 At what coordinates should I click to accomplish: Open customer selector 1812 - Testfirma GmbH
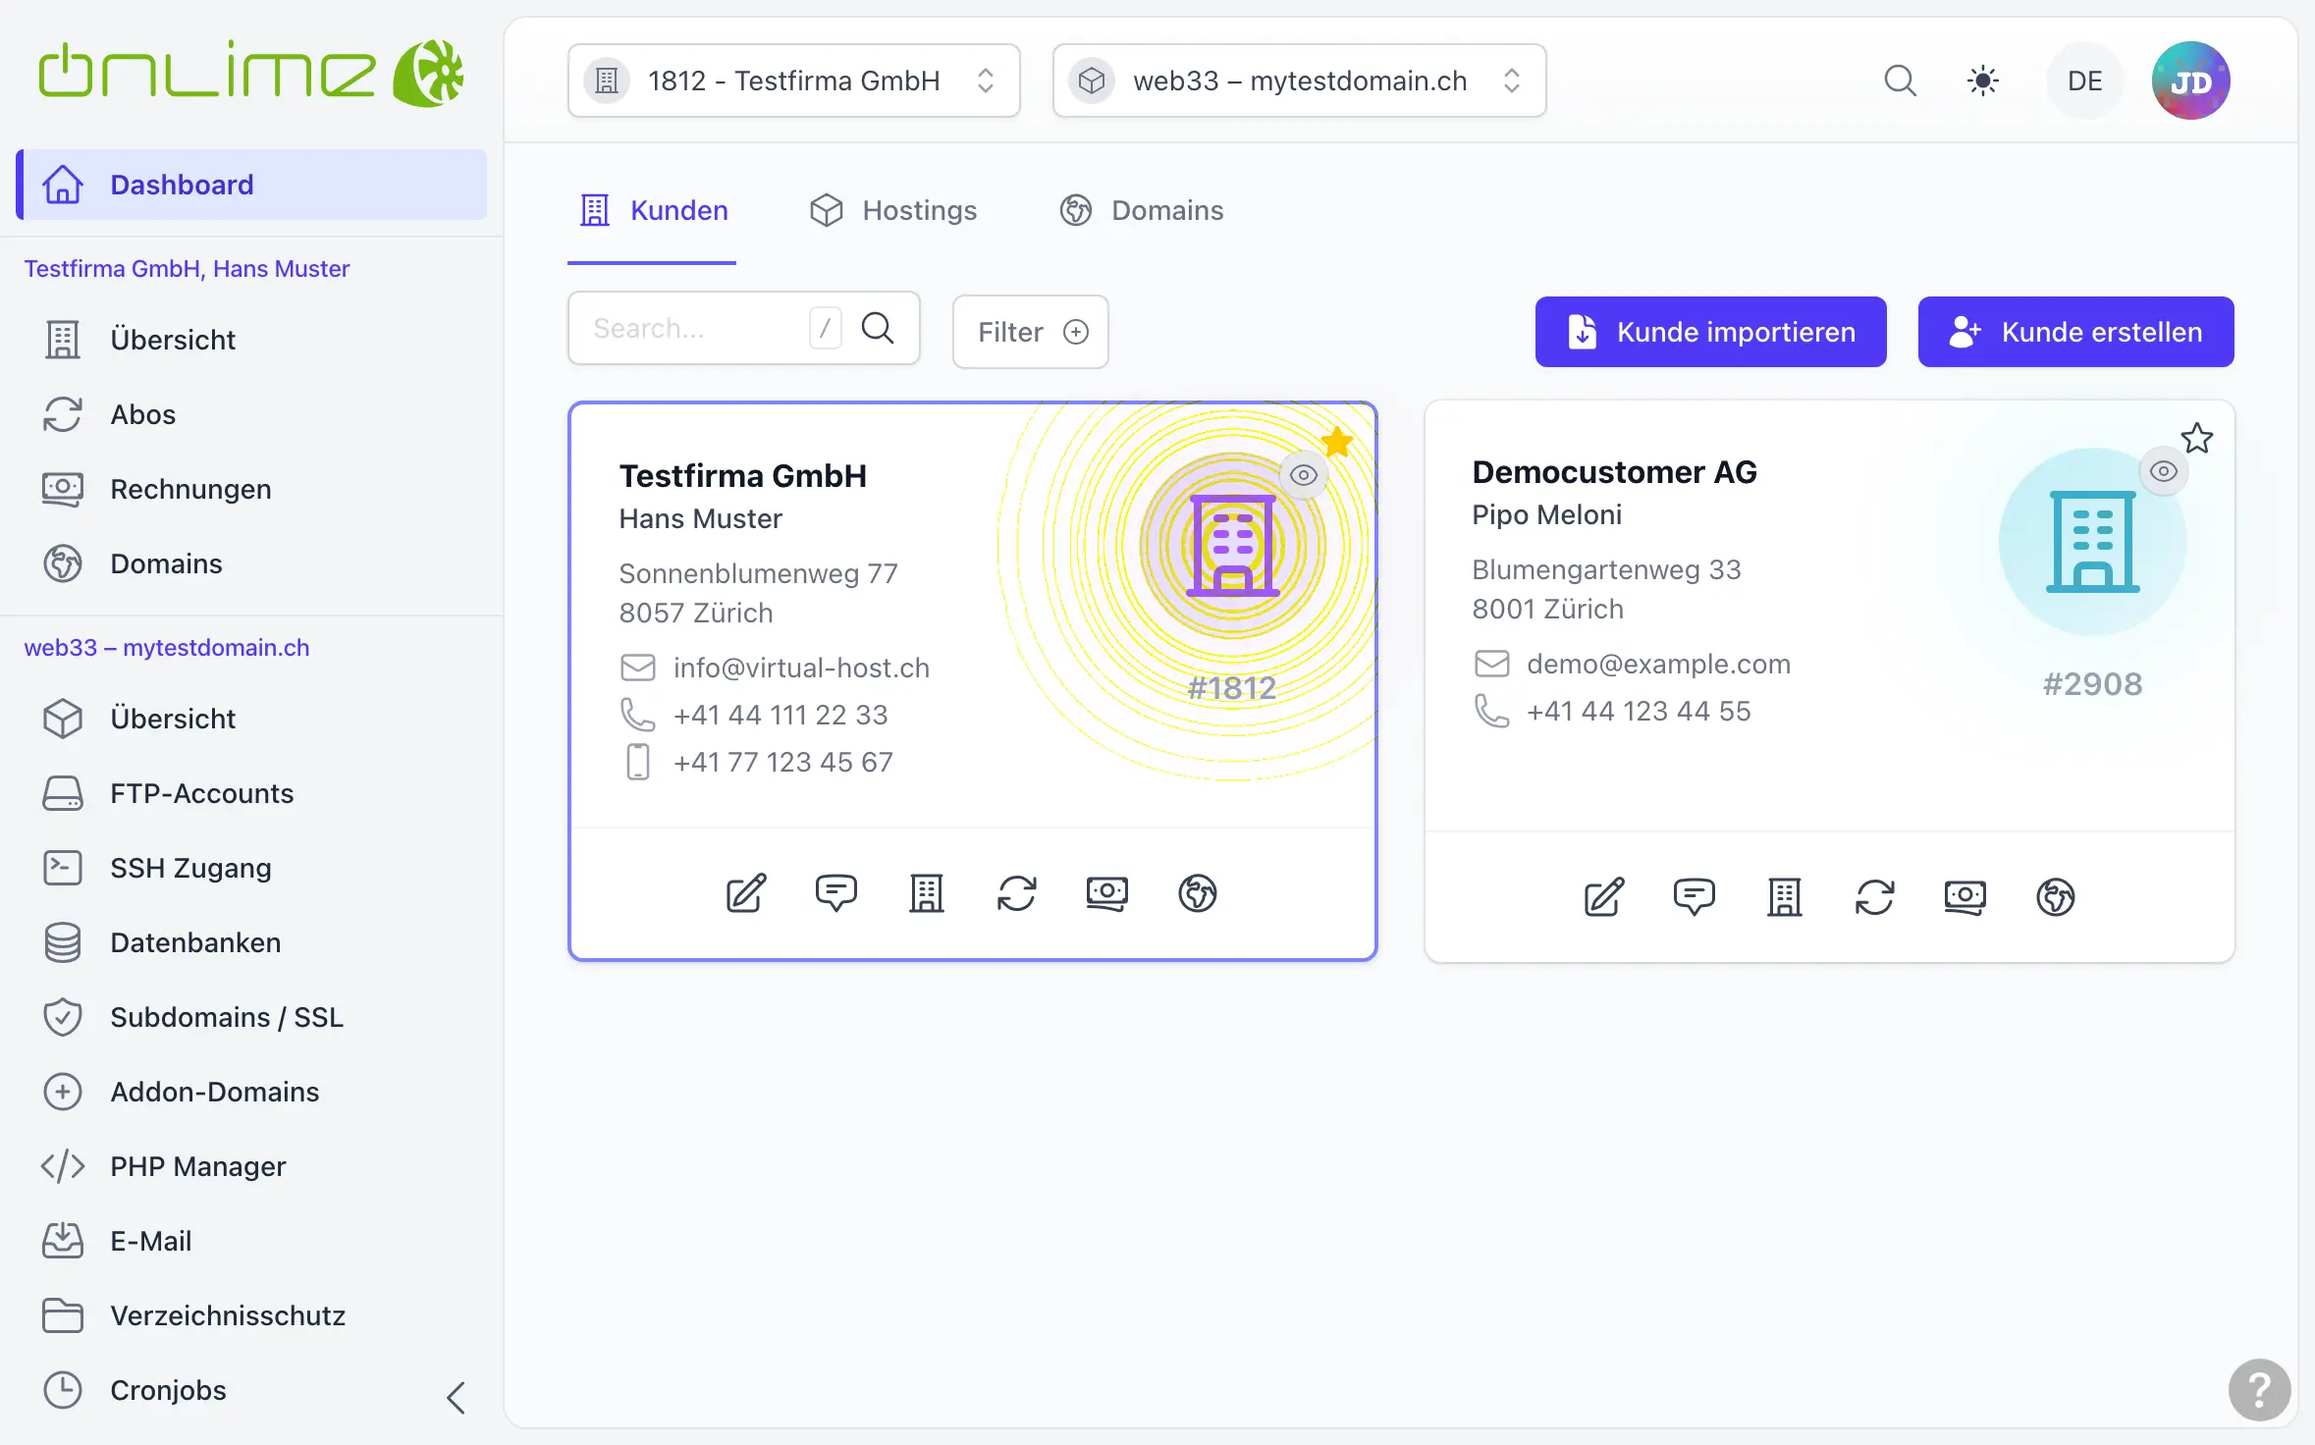tap(793, 80)
